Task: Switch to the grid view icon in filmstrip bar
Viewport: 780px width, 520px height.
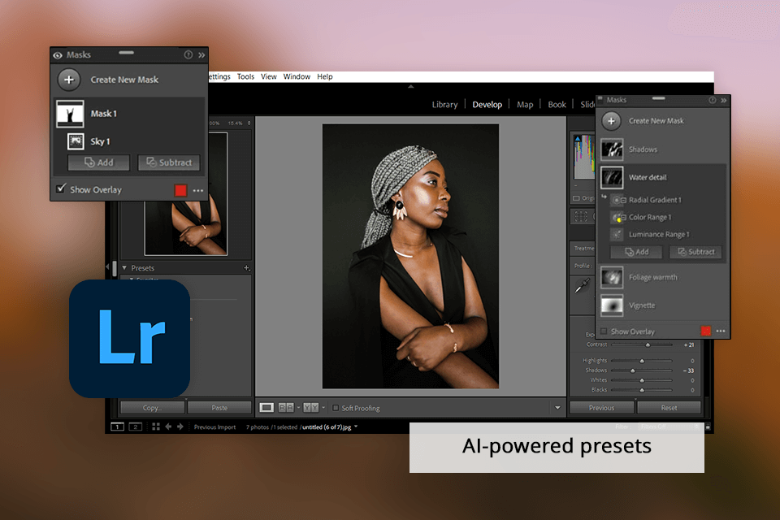Action: pyautogui.click(x=156, y=427)
